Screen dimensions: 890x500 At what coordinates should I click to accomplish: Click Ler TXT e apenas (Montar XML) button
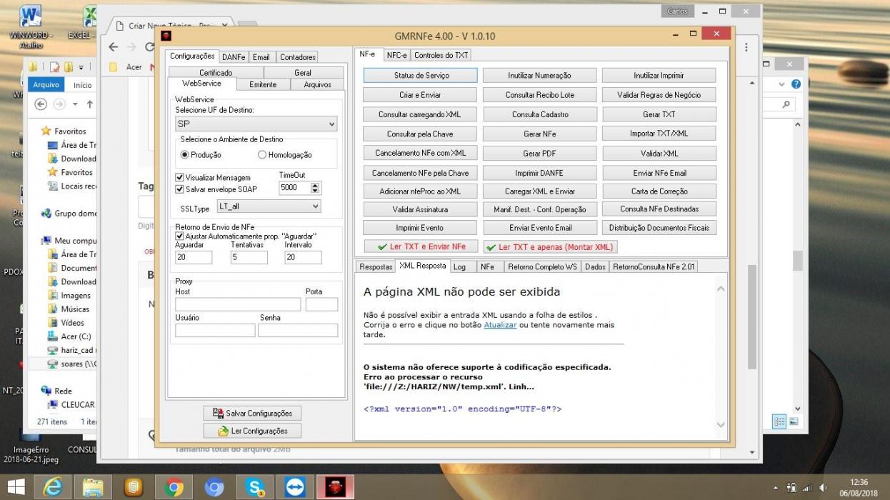click(x=550, y=246)
